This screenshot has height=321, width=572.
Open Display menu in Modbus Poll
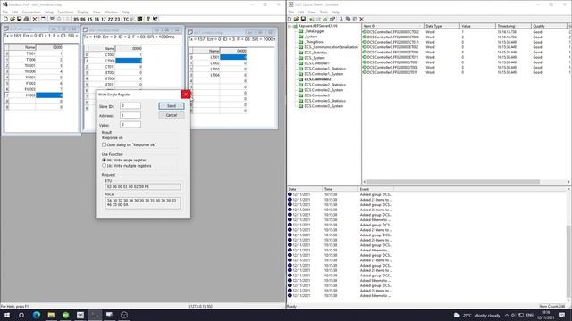click(83, 12)
